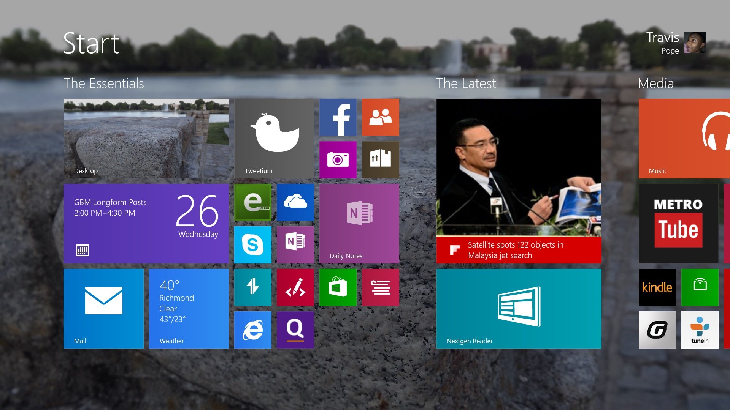Open the Facebook tile
The width and height of the screenshot is (730, 410).
click(338, 117)
